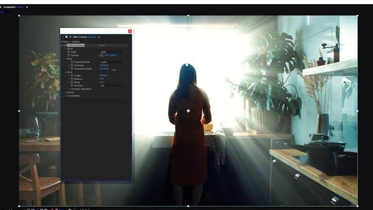Click the Exposure value
Viewport: 373px width, 210px height.
pos(101,79)
